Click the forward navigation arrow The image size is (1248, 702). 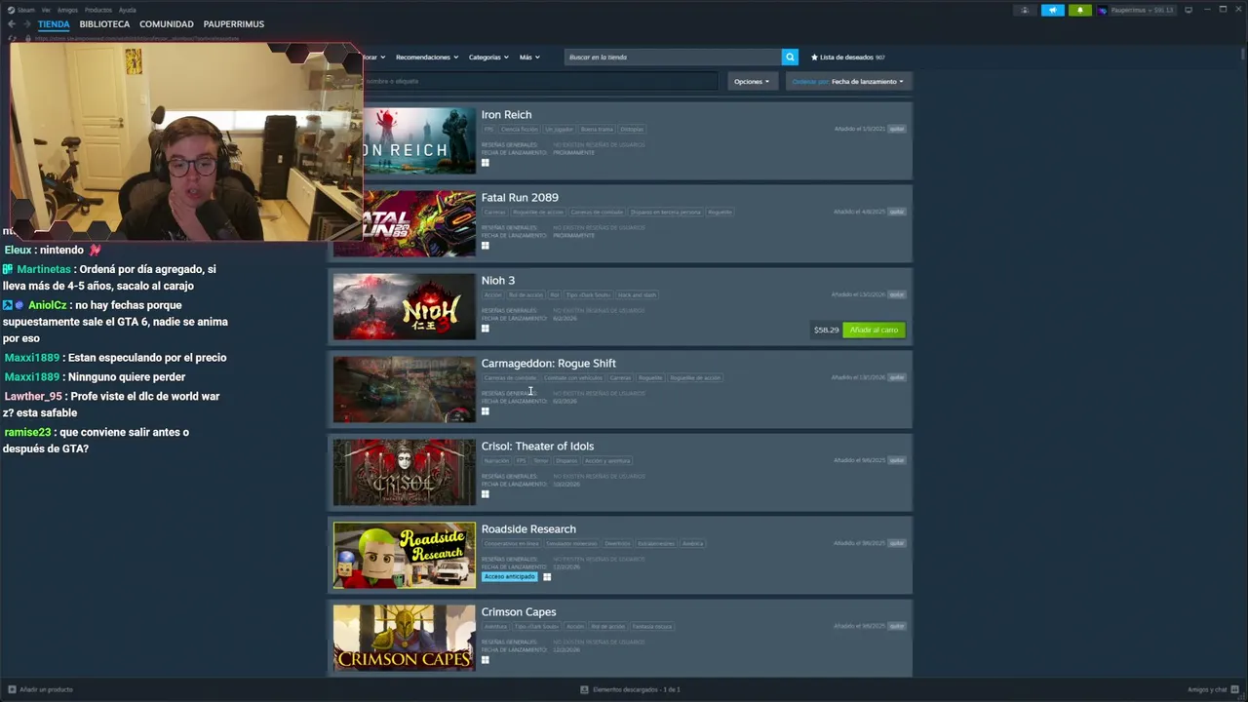[x=27, y=23]
